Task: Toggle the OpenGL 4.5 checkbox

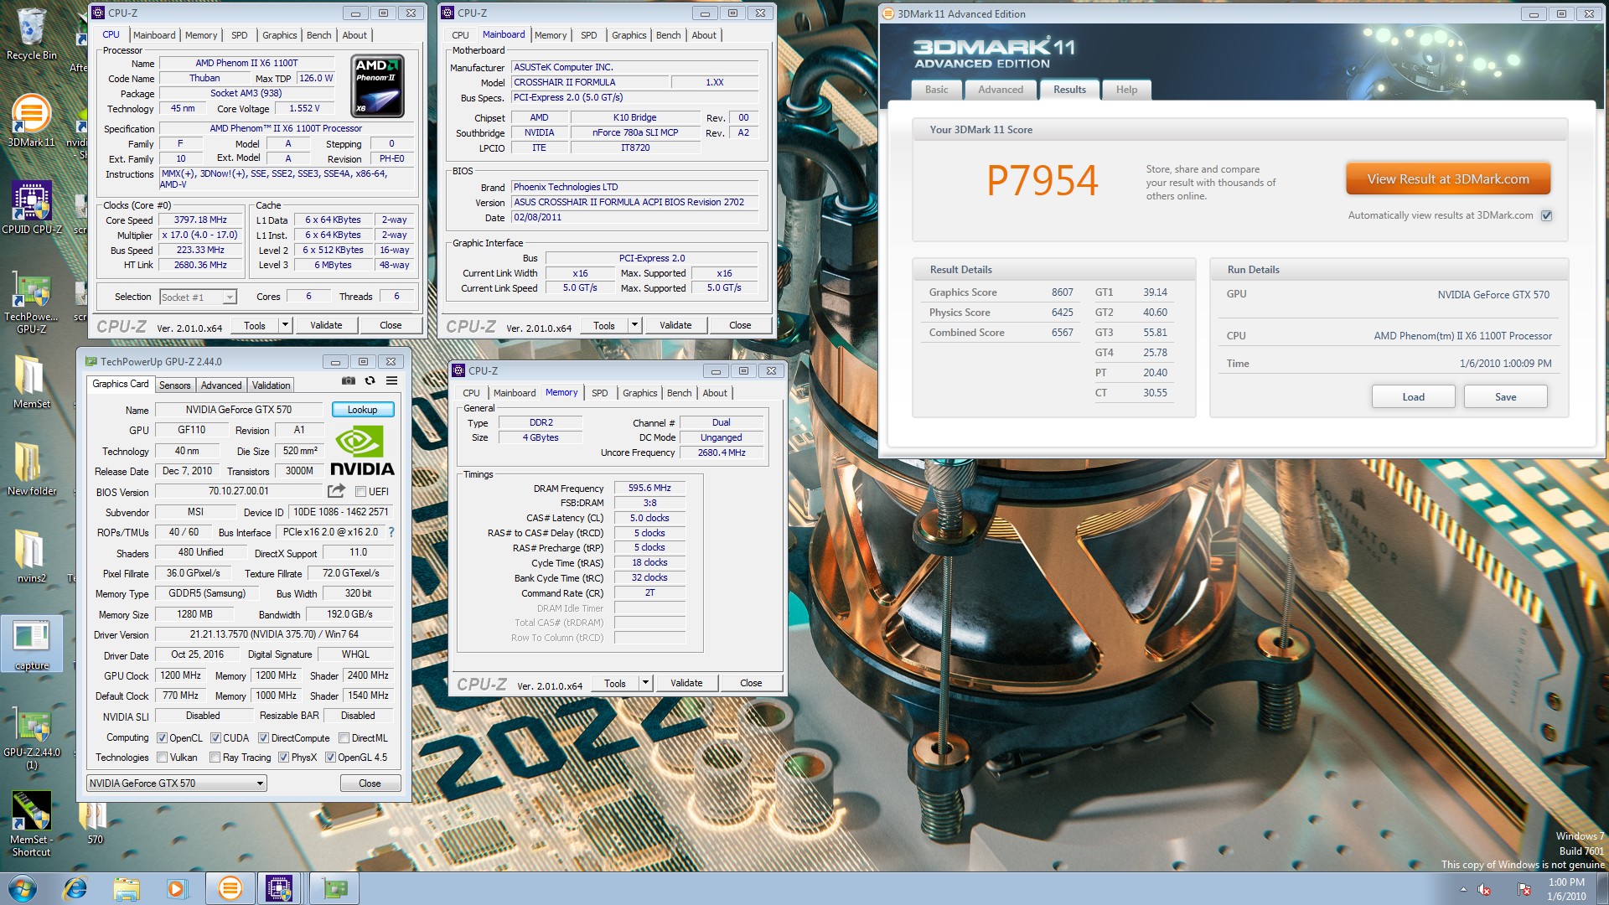Action: [330, 758]
